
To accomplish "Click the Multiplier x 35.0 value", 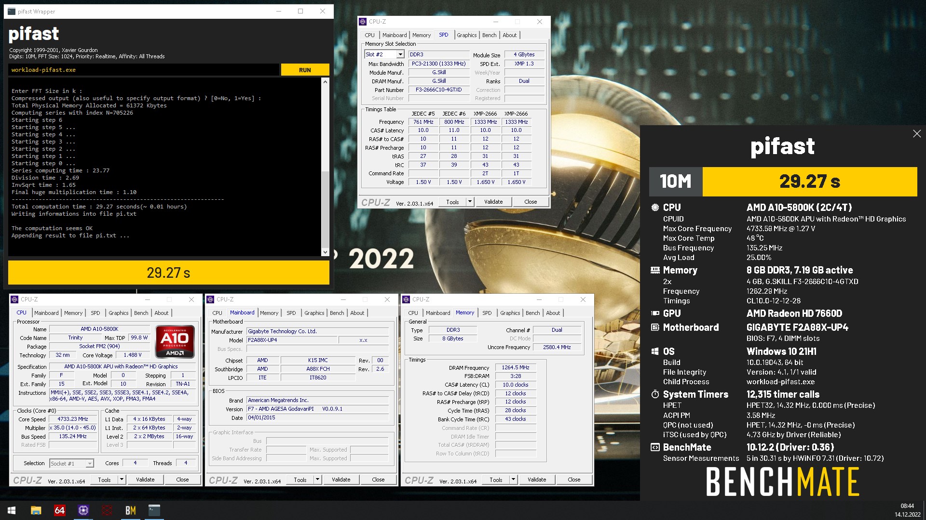I will point(73,428).
